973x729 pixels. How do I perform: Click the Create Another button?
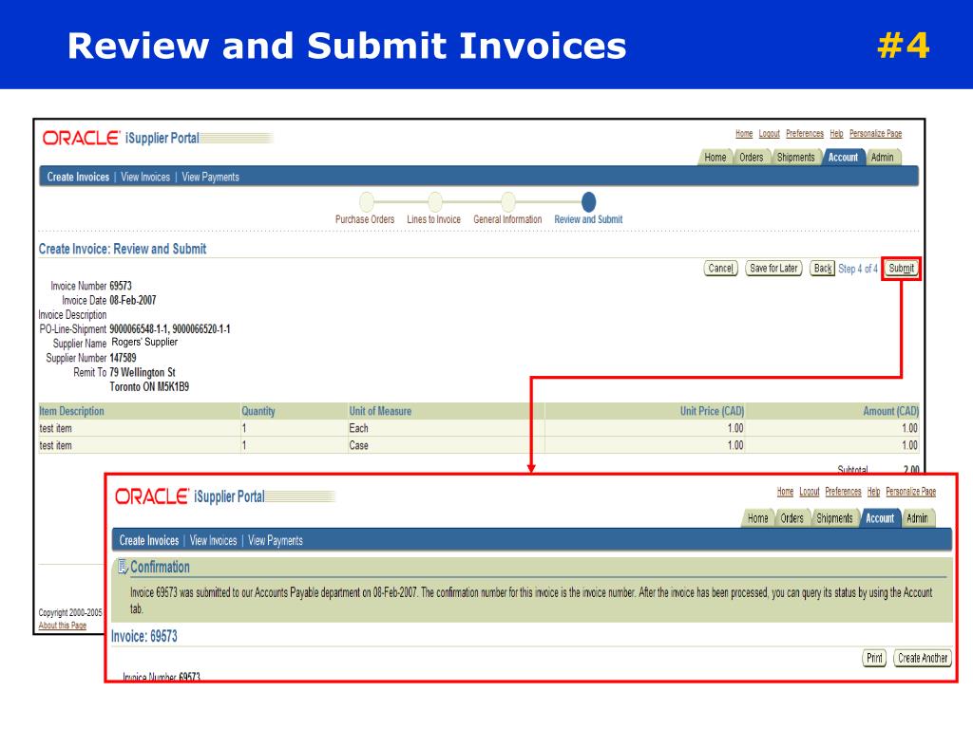922,658
